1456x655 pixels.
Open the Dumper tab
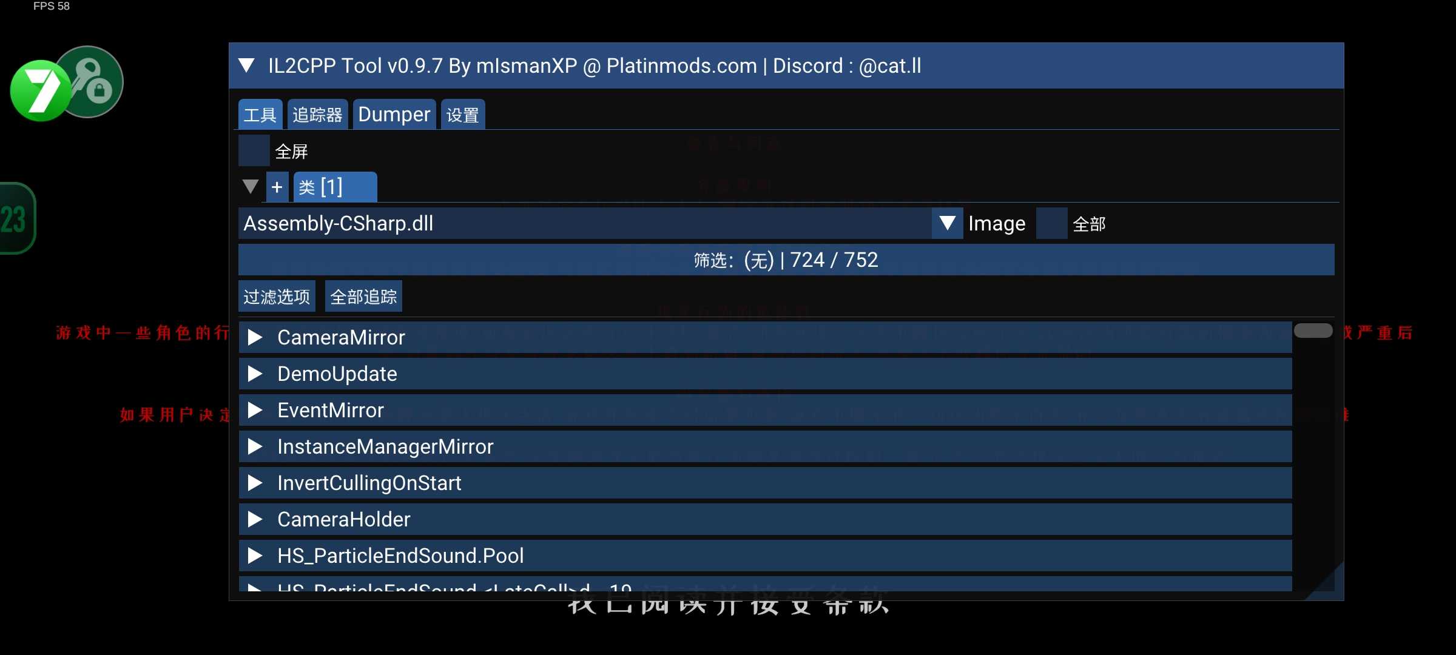394,114
